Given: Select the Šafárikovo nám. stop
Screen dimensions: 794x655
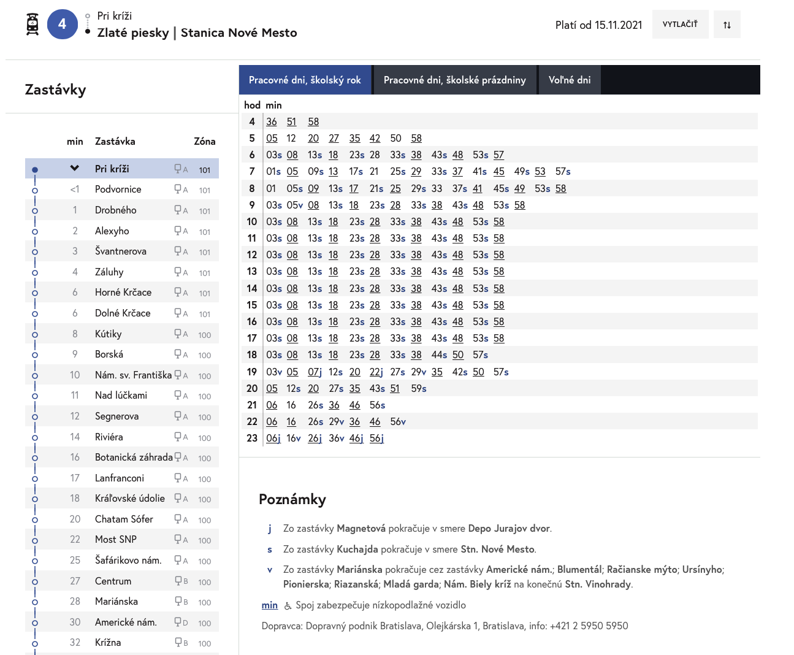Looking at the screenshot, I should pos(128,561).
